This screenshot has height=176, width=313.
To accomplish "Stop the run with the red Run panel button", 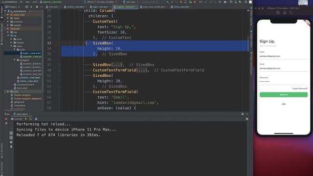I will pyautogui.click(x=6, y=119).
